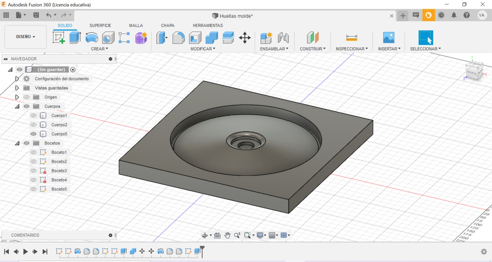
Task: Open the Help question mark icon
Action: coord(466,15)
